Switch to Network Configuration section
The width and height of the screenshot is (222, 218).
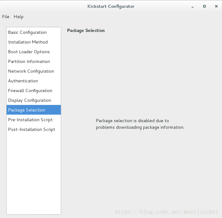point(34,71)
